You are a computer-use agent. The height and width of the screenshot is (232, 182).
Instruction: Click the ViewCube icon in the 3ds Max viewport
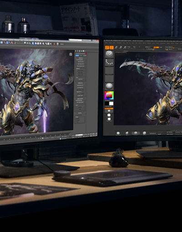(71, 54)
